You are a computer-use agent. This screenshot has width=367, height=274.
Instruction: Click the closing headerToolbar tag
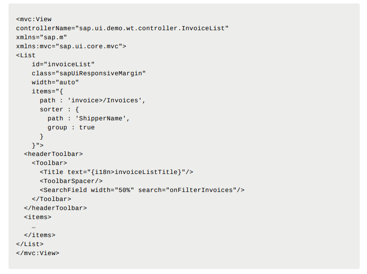55,208
